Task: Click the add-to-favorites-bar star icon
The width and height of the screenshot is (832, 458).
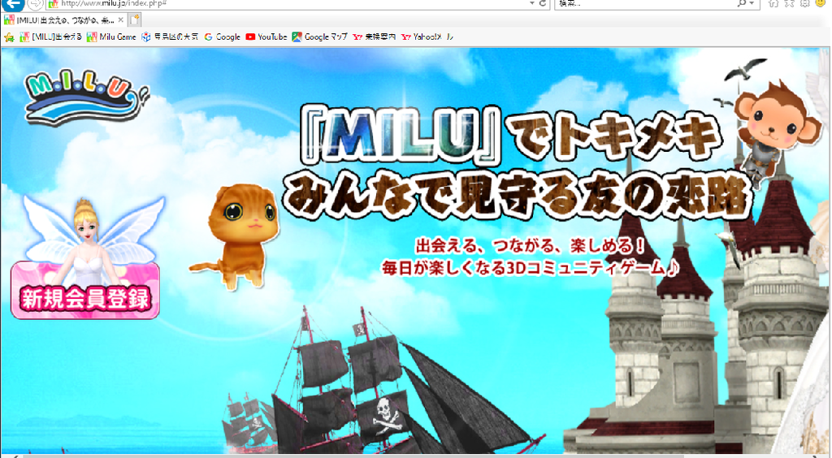Action: point(9,37)
